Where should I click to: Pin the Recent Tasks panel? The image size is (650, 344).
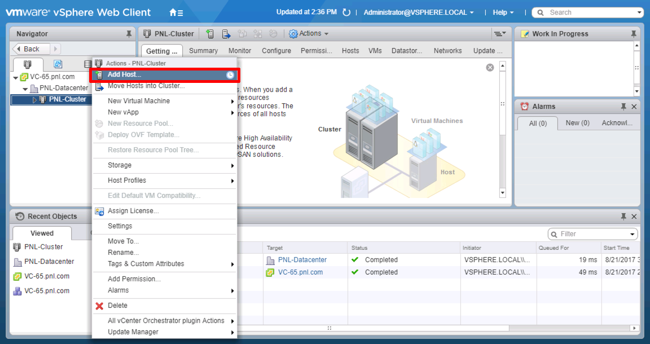(623, 217)
